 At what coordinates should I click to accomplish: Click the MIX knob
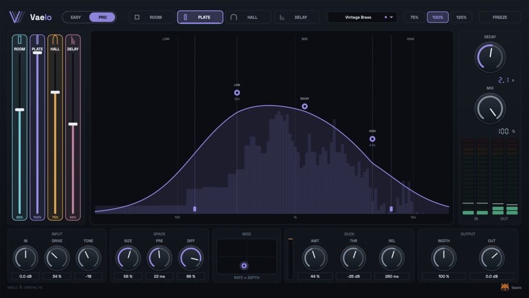pos(490,108)
